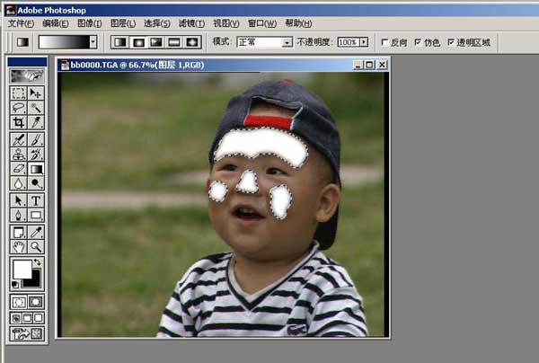
Task: Reset to default foreground and background colors
Action: 15,285
